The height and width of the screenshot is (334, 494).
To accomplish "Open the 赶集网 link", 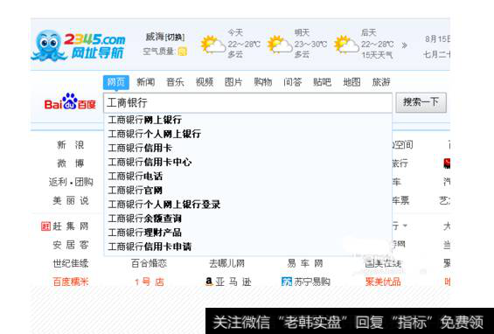I will coord(71,226).
